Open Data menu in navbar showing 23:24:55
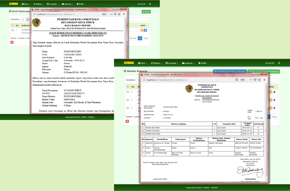The image size is (290, 191). (26, 4)
